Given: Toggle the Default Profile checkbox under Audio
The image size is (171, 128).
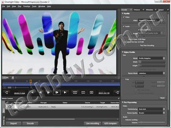Looking at the screenshot, I should pos(139,30).
